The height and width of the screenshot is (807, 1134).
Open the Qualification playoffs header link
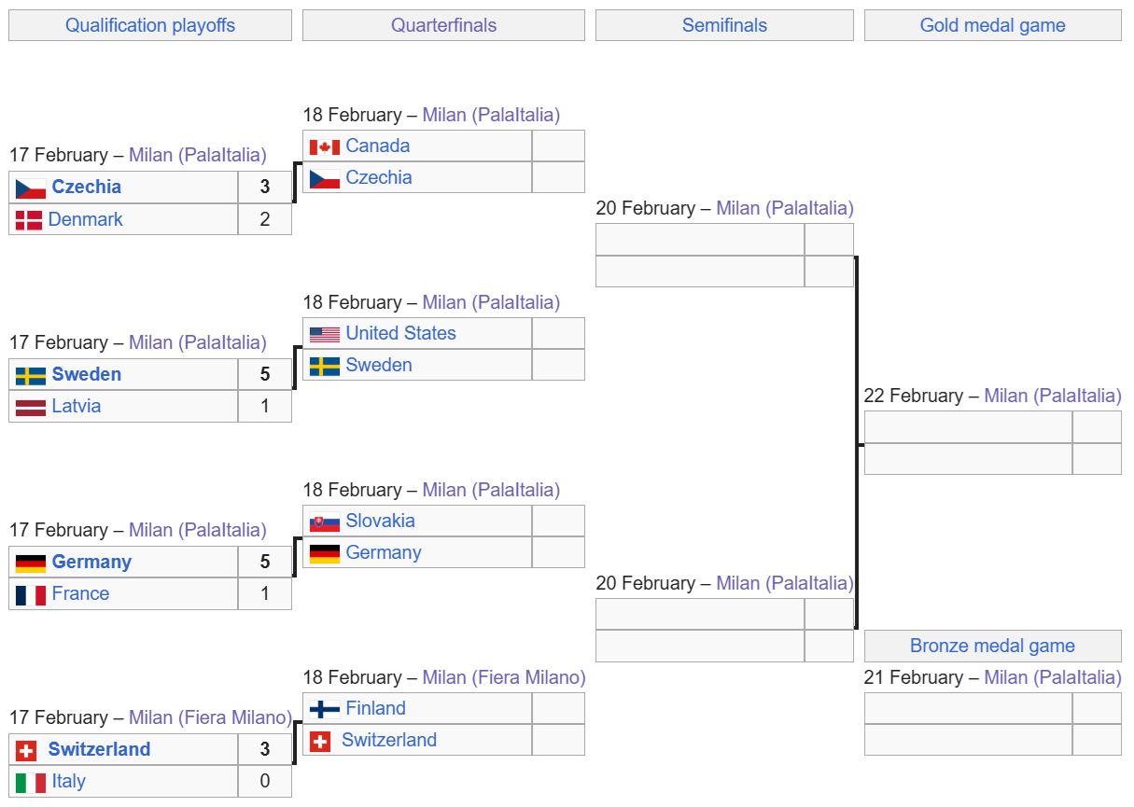pyautogui.click(x=150, y=25)
